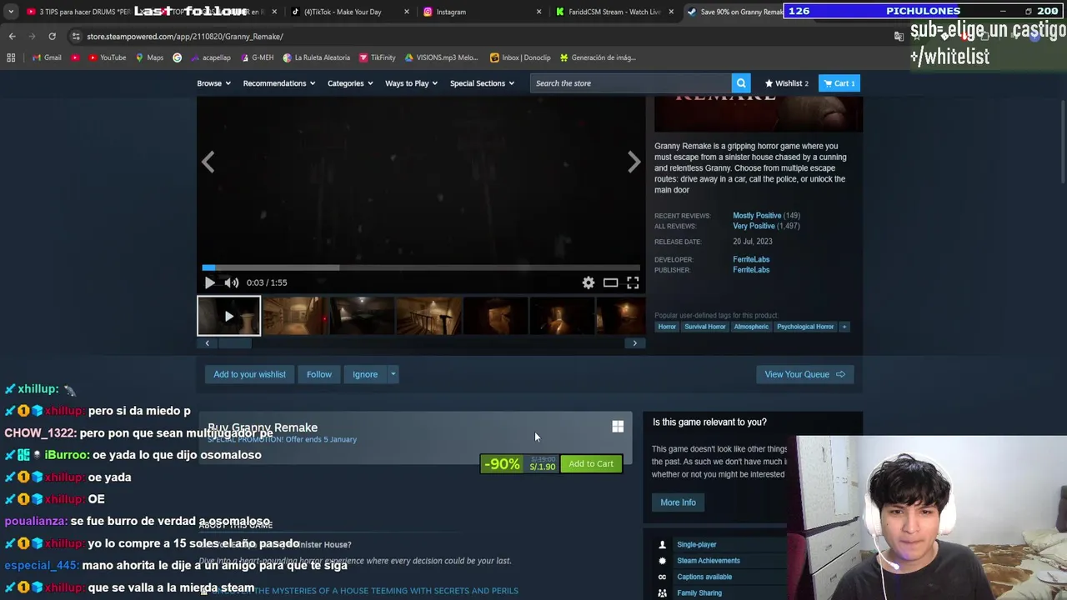This screenshot has height=600, width=1067.
Task: Click the Search the store field
Action: point(630,83)
